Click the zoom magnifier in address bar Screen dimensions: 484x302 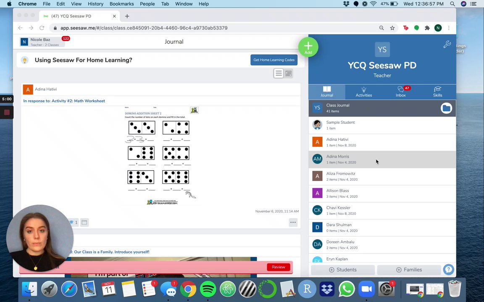pos(381,28)
